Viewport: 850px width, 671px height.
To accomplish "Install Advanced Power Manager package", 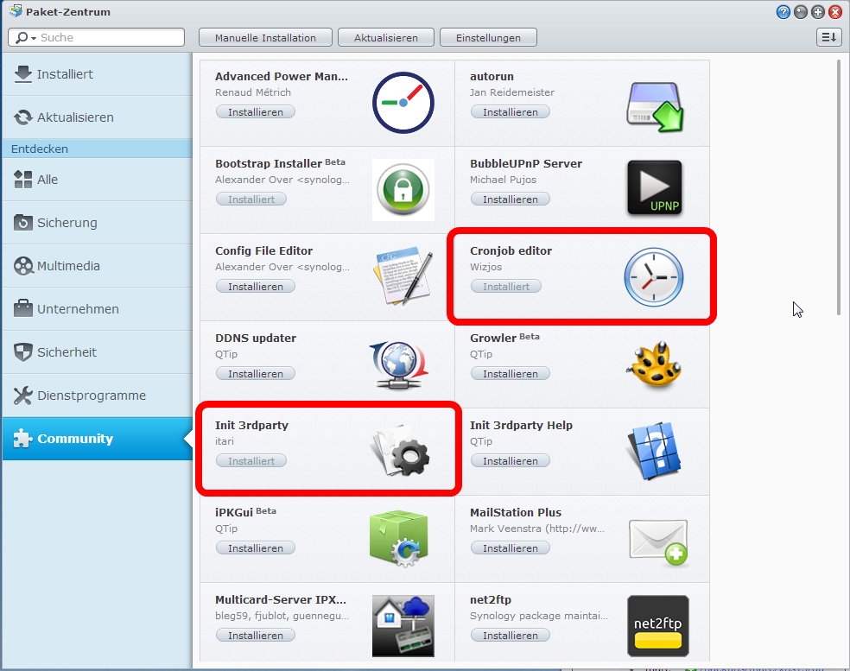I will coord(256,111).
